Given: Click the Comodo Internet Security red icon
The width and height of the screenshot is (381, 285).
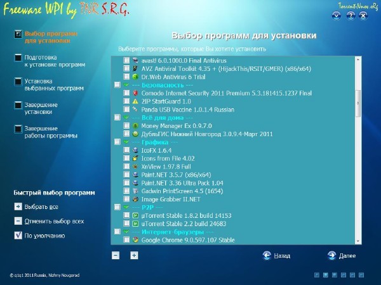Looking at the screenshot, I should pos(135,93).
